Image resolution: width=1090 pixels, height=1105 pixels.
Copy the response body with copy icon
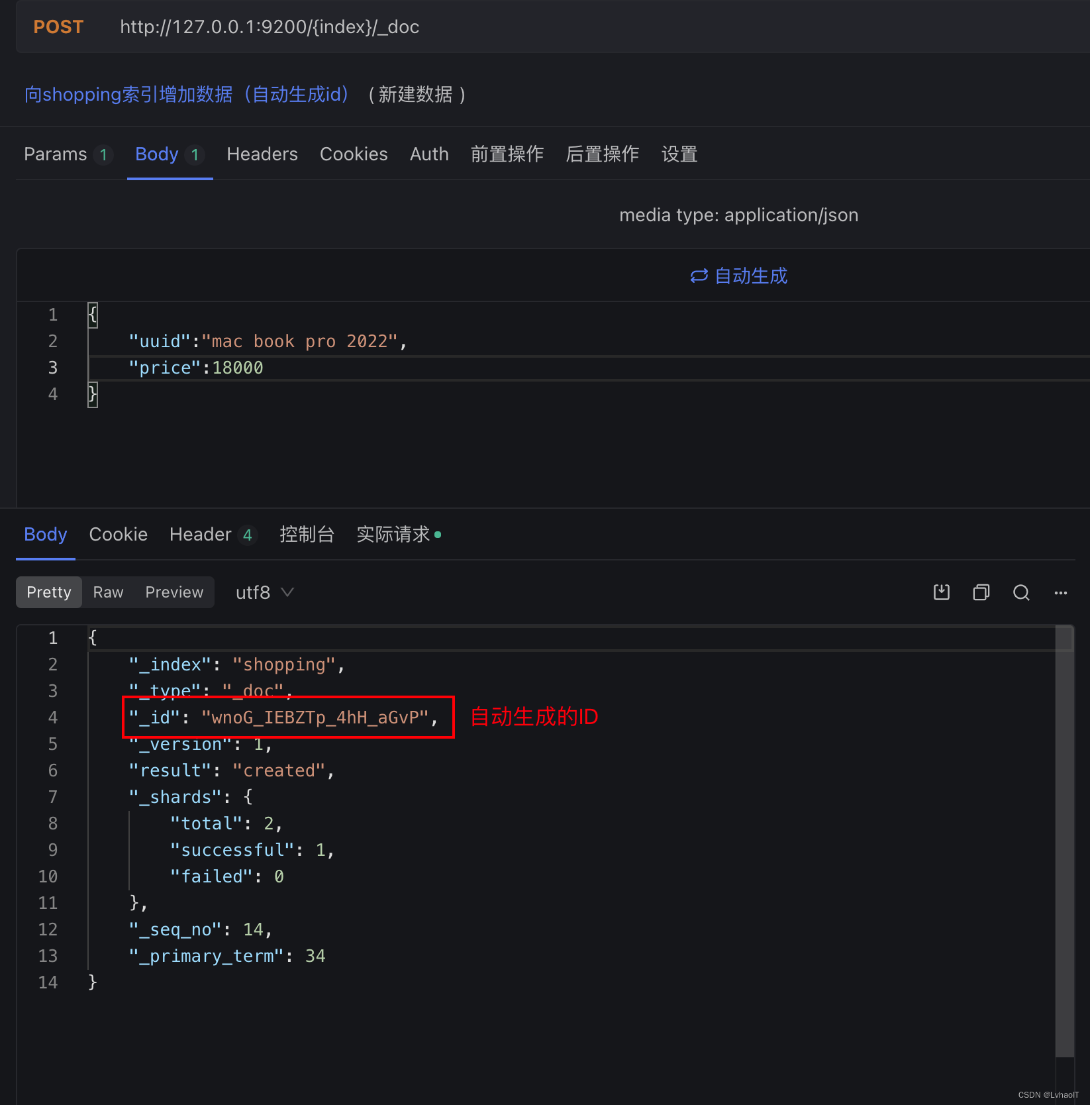[x=981, y=592]
